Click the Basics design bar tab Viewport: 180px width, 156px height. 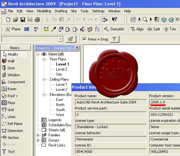coord(16,48)
